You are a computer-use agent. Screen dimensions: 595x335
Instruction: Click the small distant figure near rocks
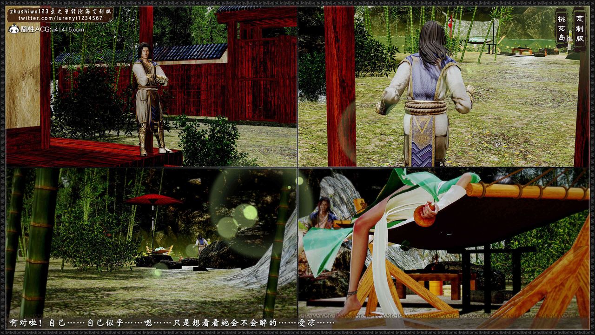pyautogui.click(x=201, y=244)
